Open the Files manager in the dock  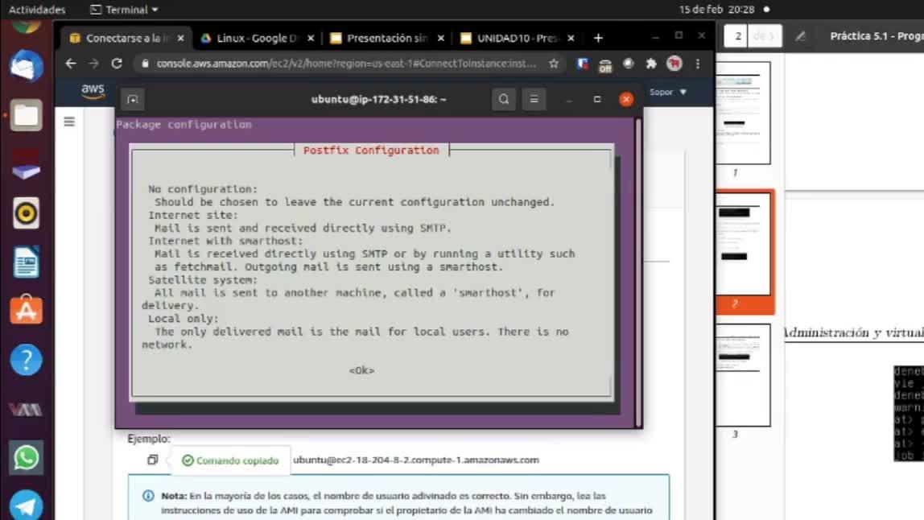(x=26, y=115)
